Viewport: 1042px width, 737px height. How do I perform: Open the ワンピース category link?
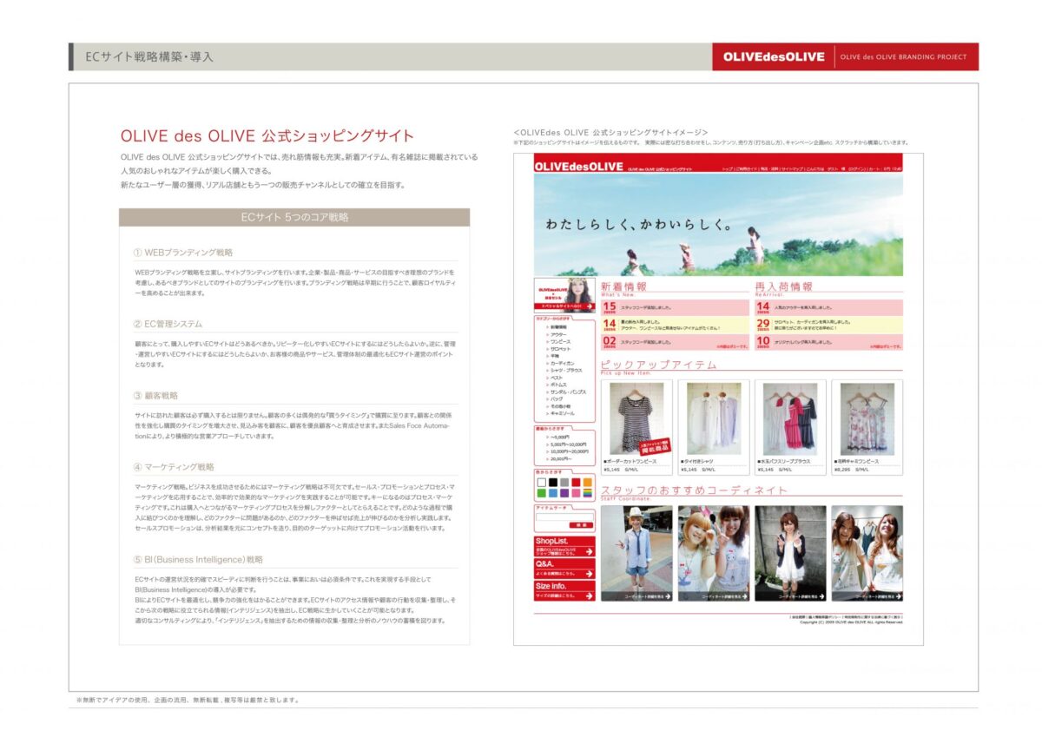pos(560,341)
